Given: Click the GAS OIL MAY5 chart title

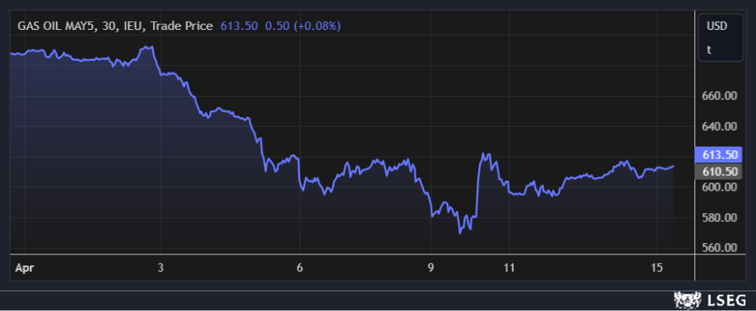Looking at the screenshot, I should (114, 26).
